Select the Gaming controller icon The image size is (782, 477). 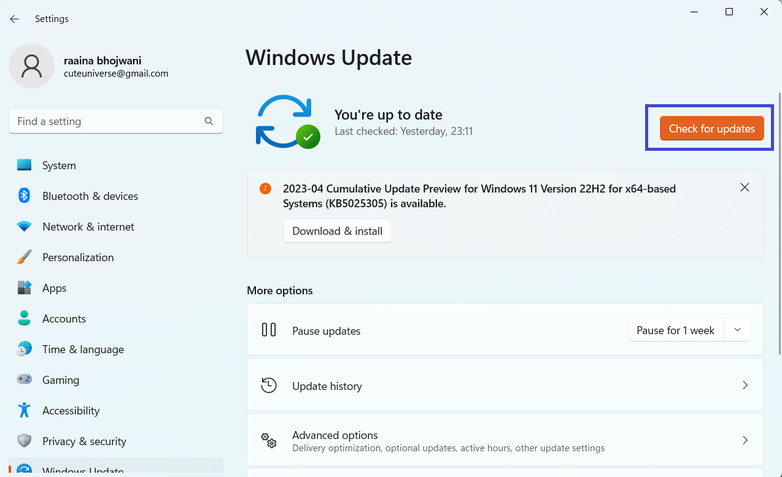[24, 380]
